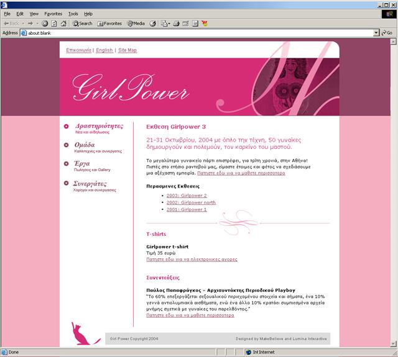The width and height of the screenshot is (398, 357).
Task: Click the Girl Power Copyright 2004 text
Action: 134,339
